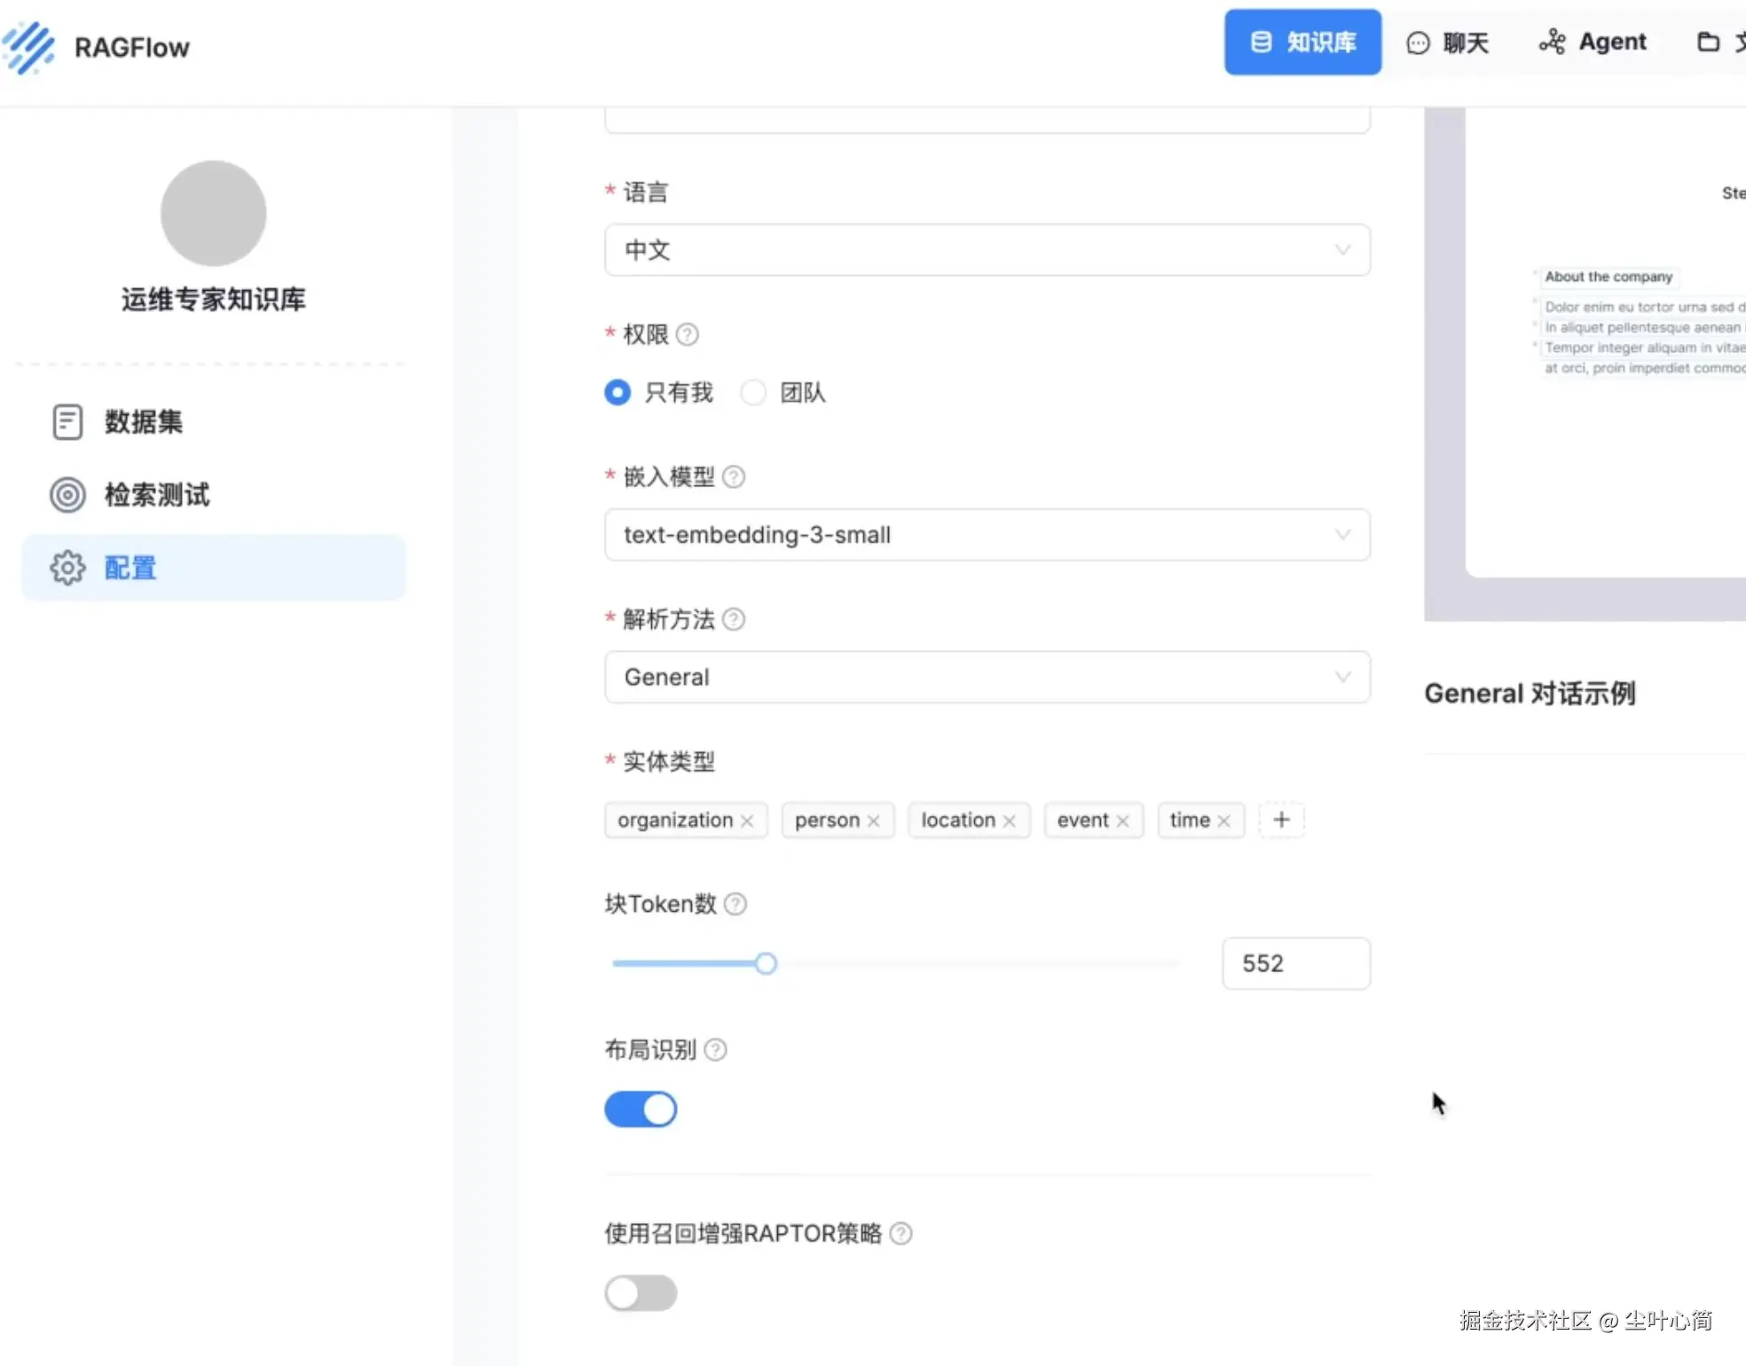Select the 团队 permission radio
Image resolution: width=1746 pixels, height=1366 pixels.
tap(753, 392)
